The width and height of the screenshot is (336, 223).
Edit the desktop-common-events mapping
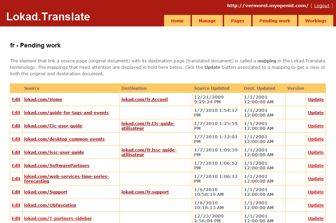[x=16, y=139]
